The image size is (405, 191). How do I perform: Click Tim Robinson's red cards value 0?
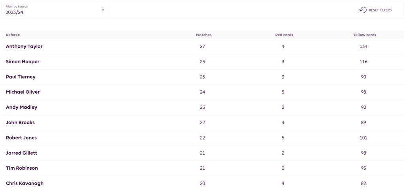[x=283, y=168]
